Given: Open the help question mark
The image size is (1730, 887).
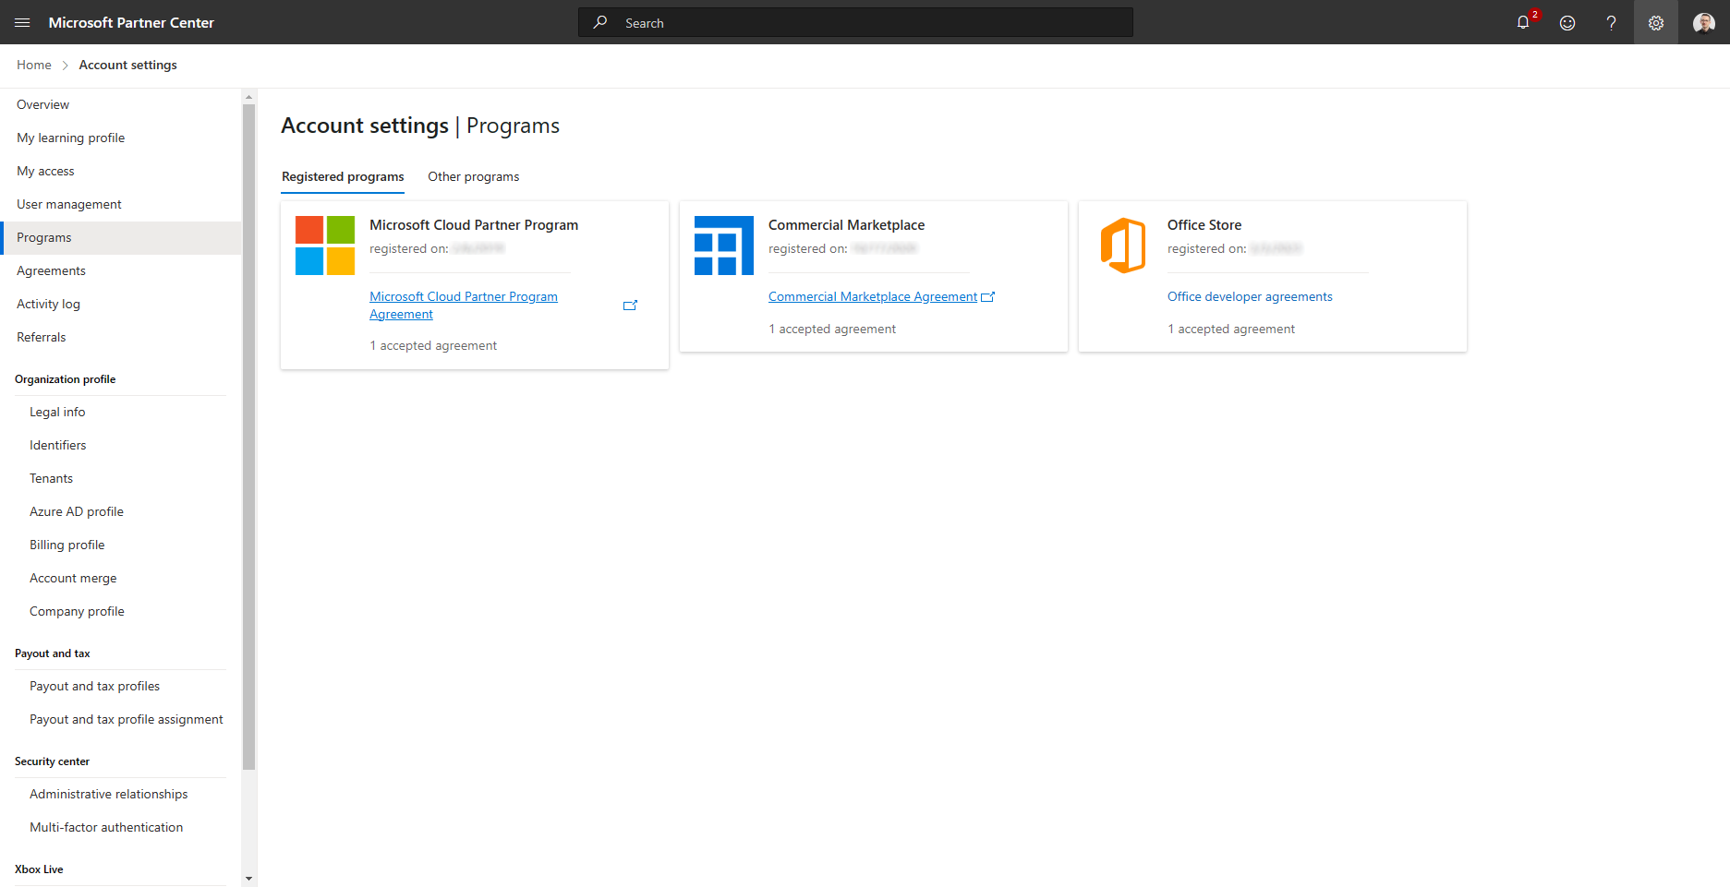Looking at the screenshot, I should pyautogui.click(x=1612, y=22).
